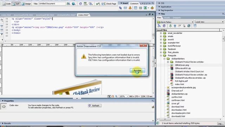The width and height of the screenshot is (225, 127).
Task: Select the Zoom tool in status bar
Action: 116,96
